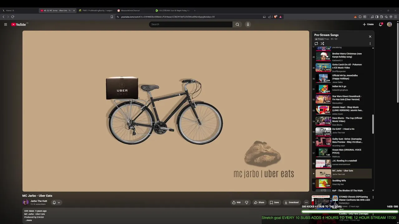Open extensions puzzle icon in toolbar

click(360, 17)
